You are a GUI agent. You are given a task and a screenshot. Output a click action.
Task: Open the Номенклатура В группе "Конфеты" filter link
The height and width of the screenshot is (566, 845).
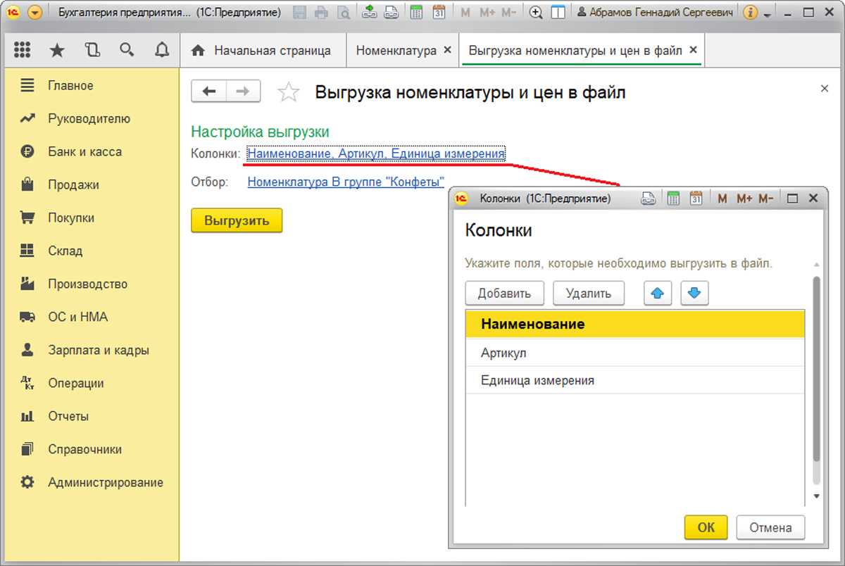(x=346, y=182)
